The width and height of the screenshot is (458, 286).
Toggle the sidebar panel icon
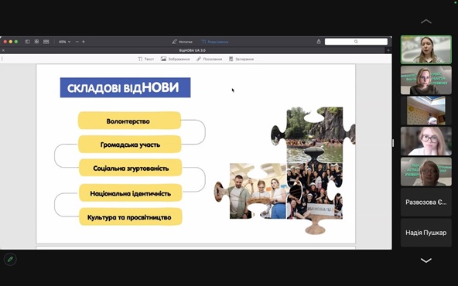tap(27, 42)
